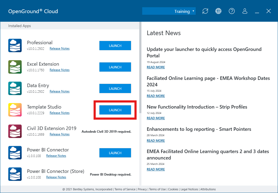Click the 'Enhancements to log reporting' headline
278x193 pixels.
(199, 129)
